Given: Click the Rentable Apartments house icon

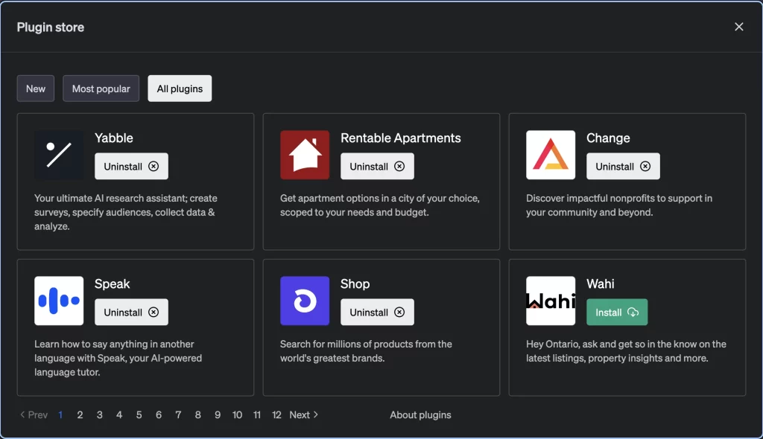Looking at the screenshot, I should 305,155.
